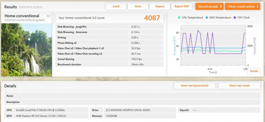
Task: Click the Results date 05/02/2015 text
Action: pos(31,7)
